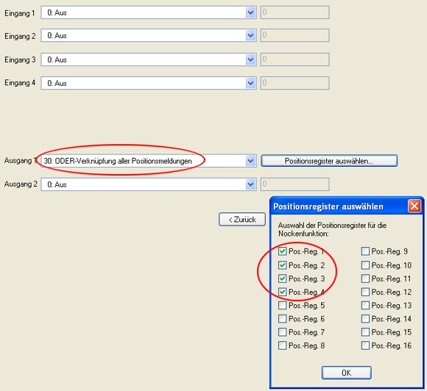Open the Eingang 4 dropdown
This screenshot has width=427, height=391.
149,83
